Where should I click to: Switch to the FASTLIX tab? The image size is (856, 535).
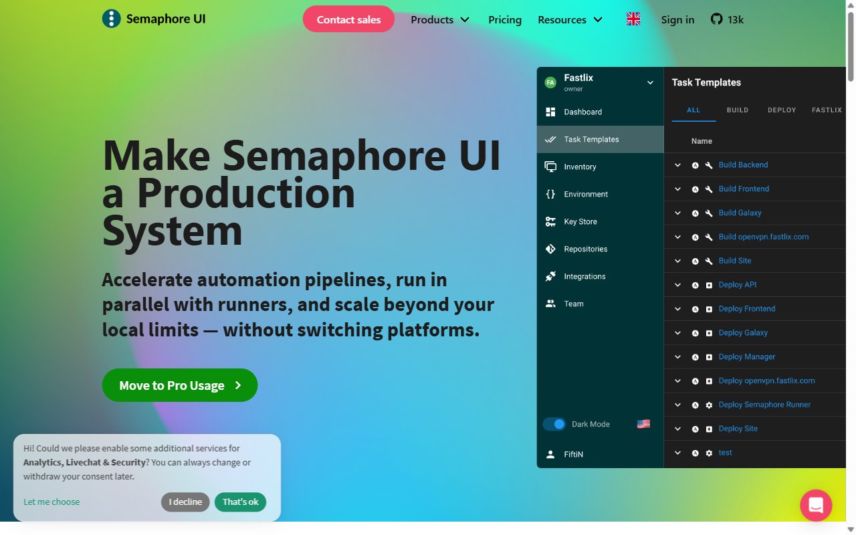coord(827,110)
